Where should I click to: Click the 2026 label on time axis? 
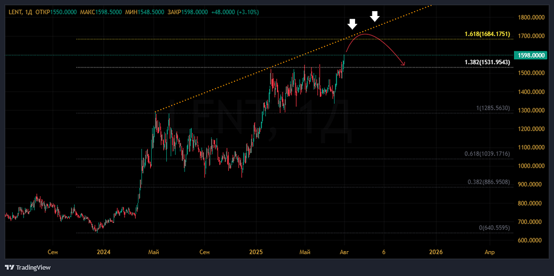435,252
